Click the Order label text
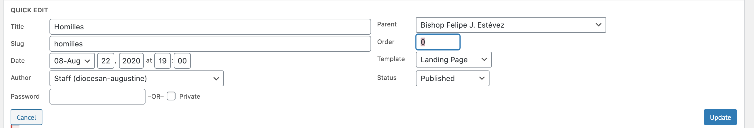The image size is (754, 128). [x=386, y=42]
